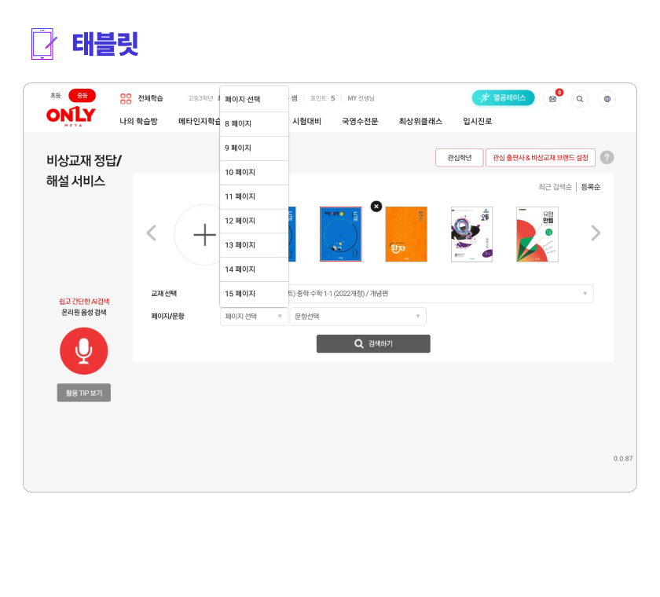
Task: Click the 활용 TIP 보기 button
Action: click(84, 393)
